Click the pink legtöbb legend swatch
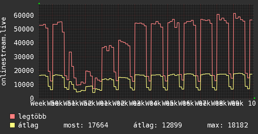This screenshot has width=258, height=134. point(12,117)
